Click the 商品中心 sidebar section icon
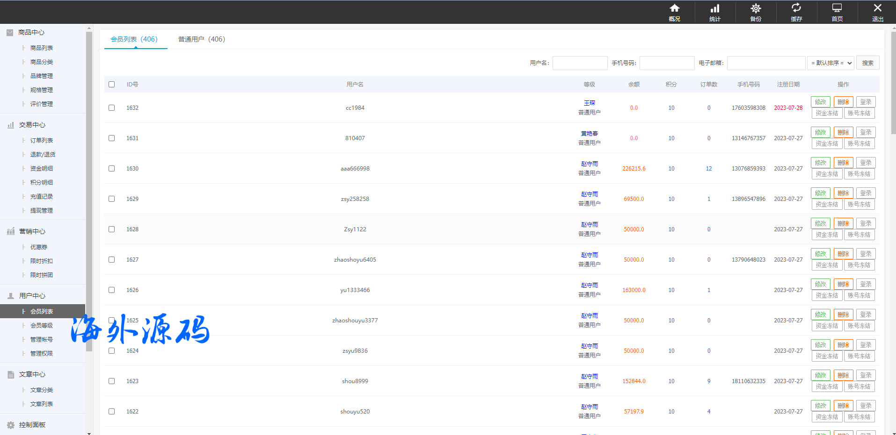This screenshot has width=896, height=435. pyautogui.click(x=10, y=32)
